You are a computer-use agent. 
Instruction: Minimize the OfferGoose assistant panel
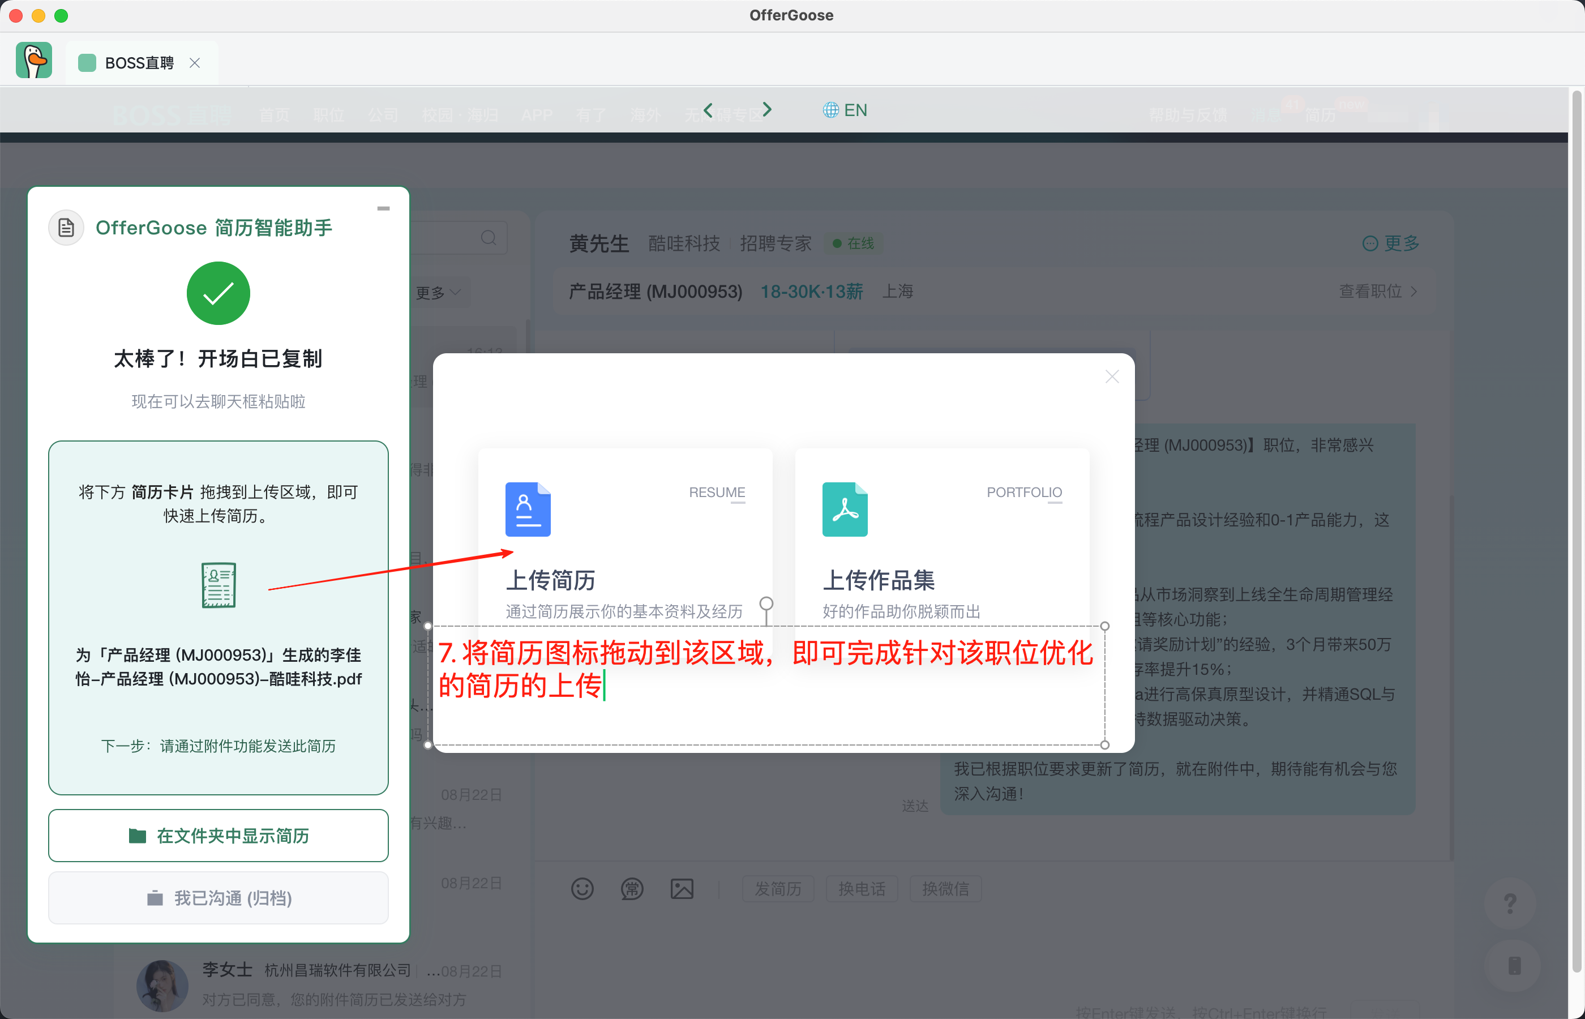click(x=383, y=208)
